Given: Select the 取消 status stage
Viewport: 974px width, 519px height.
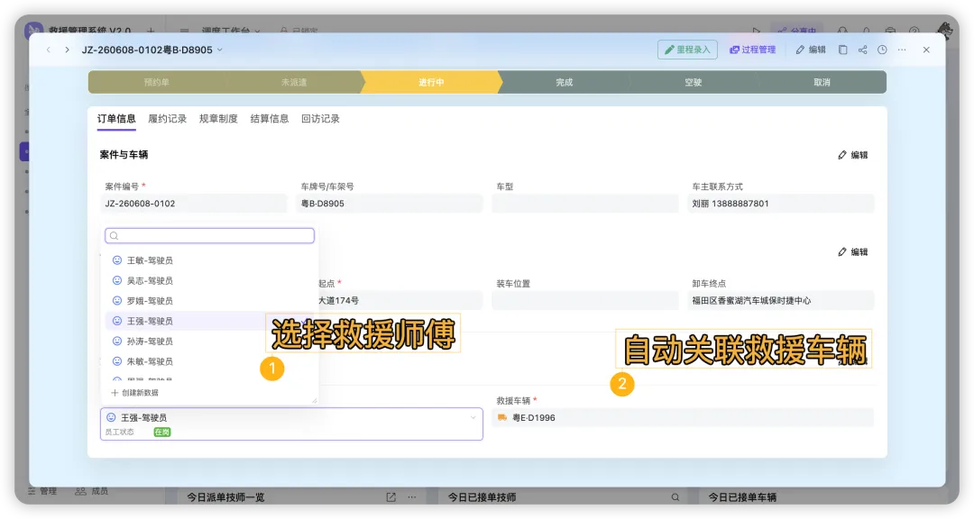Looking at the screenshot, I should (822, 82).
